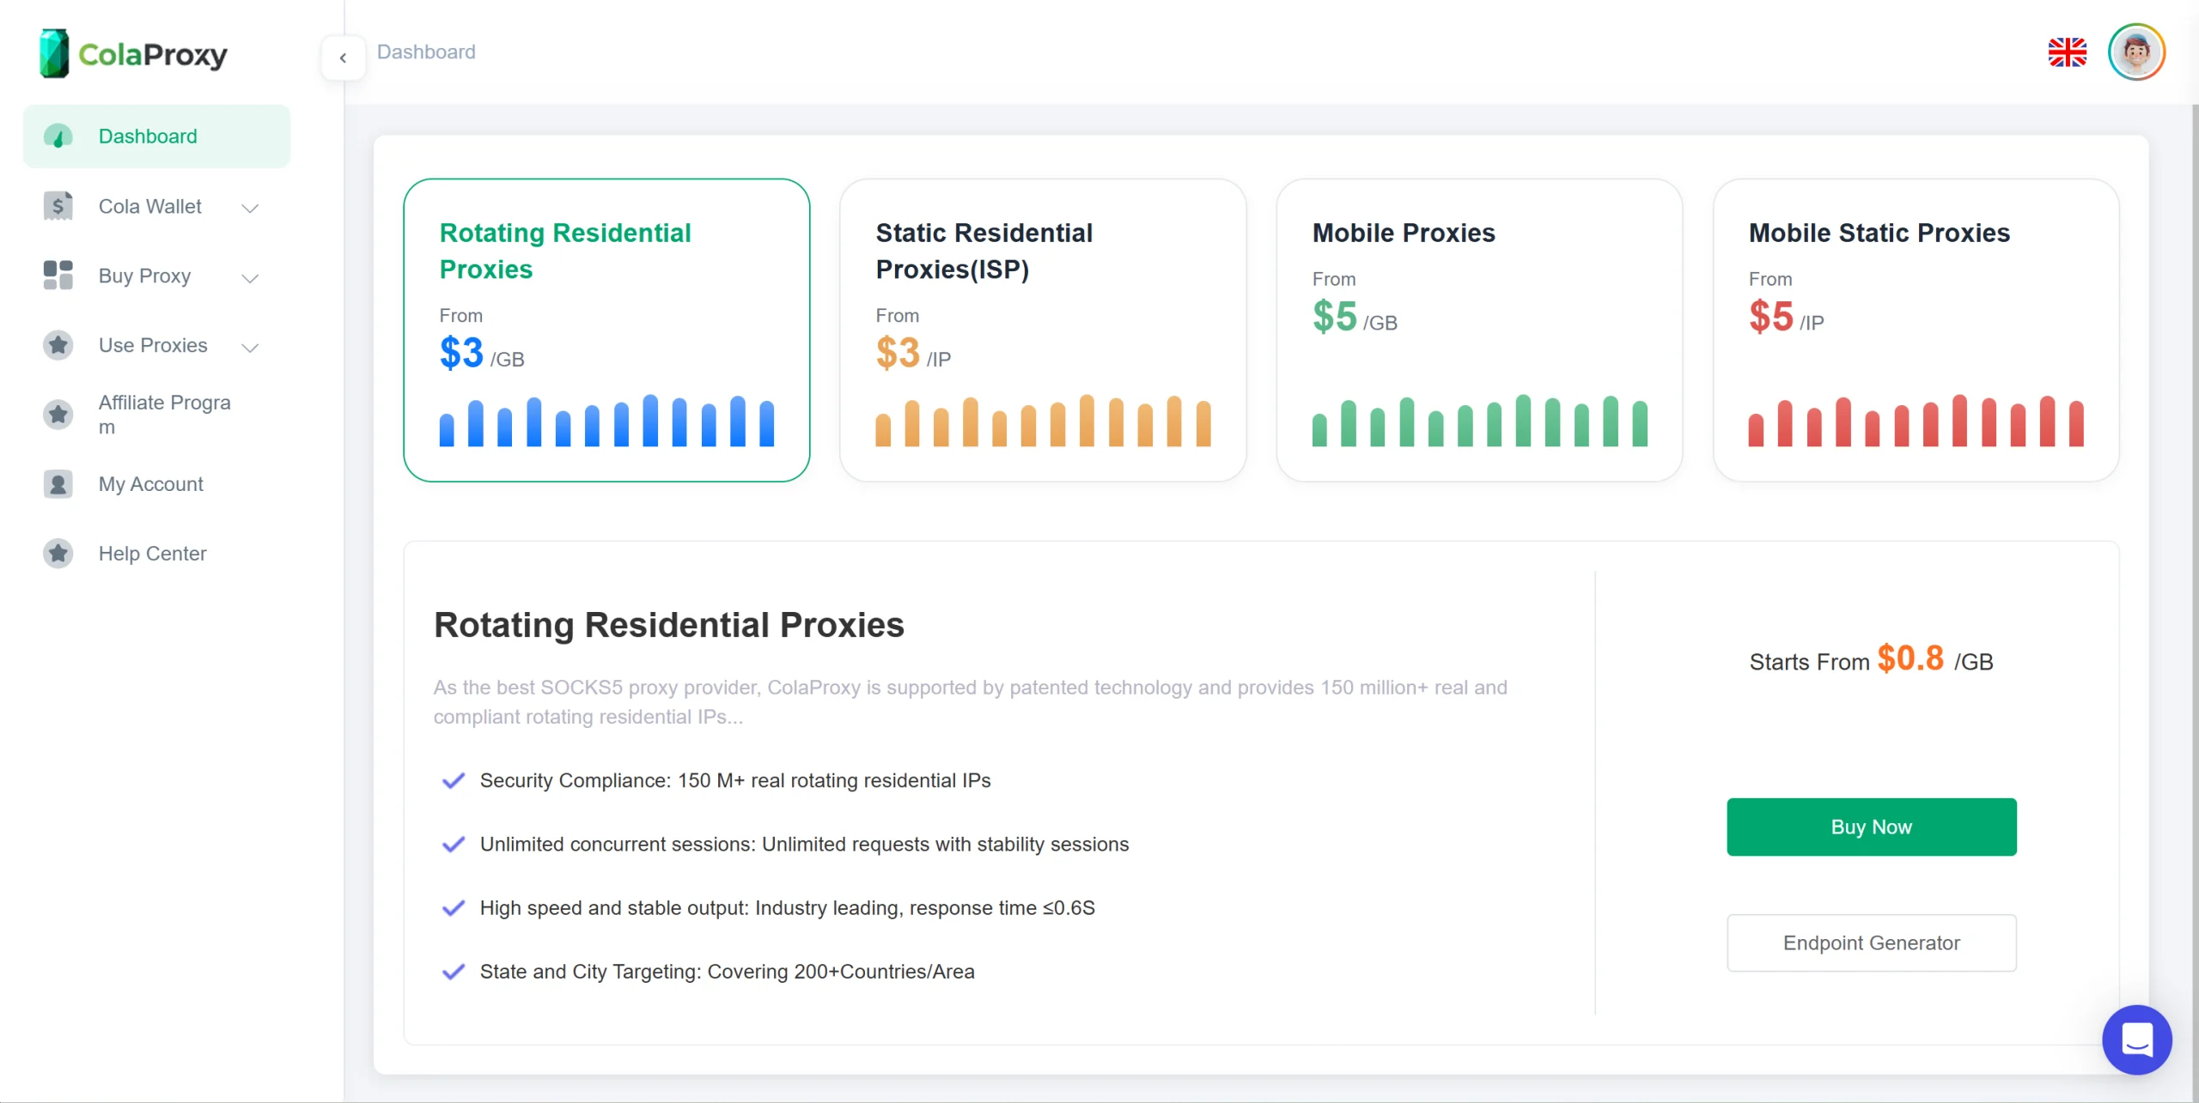Click the Dashboard breadcrumb text

click(x=426, y=52)
